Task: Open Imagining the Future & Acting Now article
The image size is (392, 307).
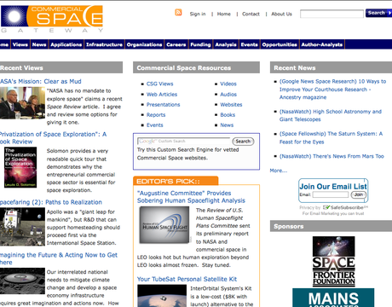Action: [59, 258]
